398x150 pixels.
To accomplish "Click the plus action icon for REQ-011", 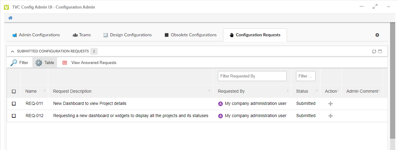I will [330, 104].
